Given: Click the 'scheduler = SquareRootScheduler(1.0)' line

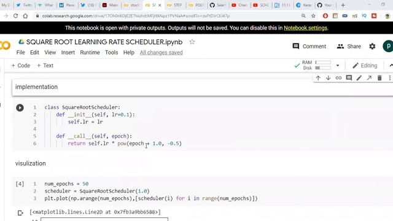Looking at the screenshot, I should (x=97, y=191).
